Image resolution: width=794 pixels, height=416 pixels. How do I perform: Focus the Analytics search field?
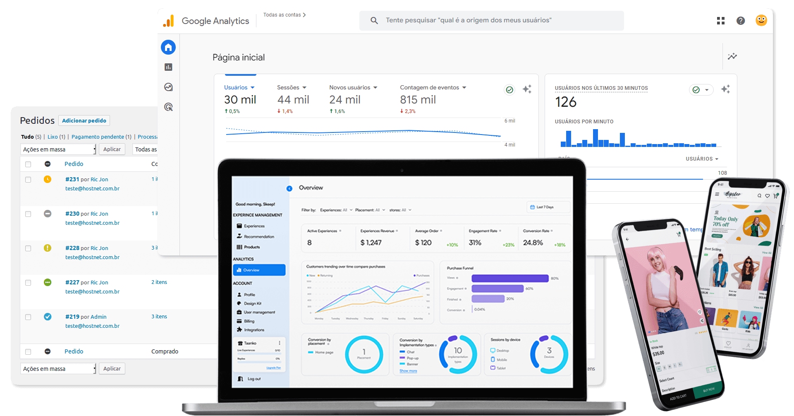[x=491, y=20]
